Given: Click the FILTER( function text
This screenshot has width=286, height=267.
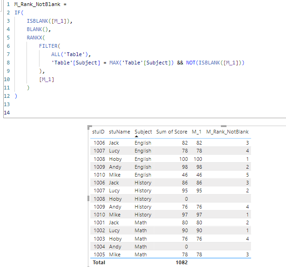Looking at the screenshot, I should [x=50, y=46].
